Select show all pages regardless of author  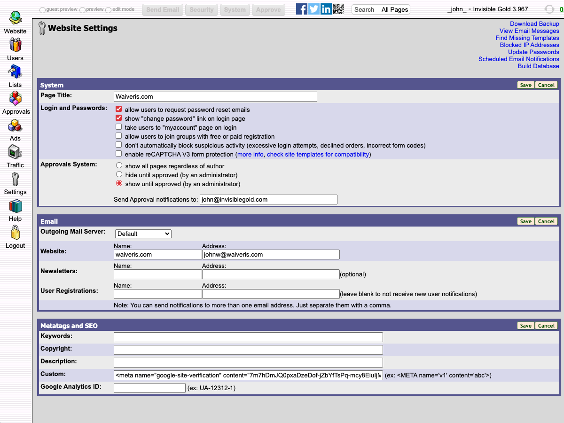coord(119,165)
